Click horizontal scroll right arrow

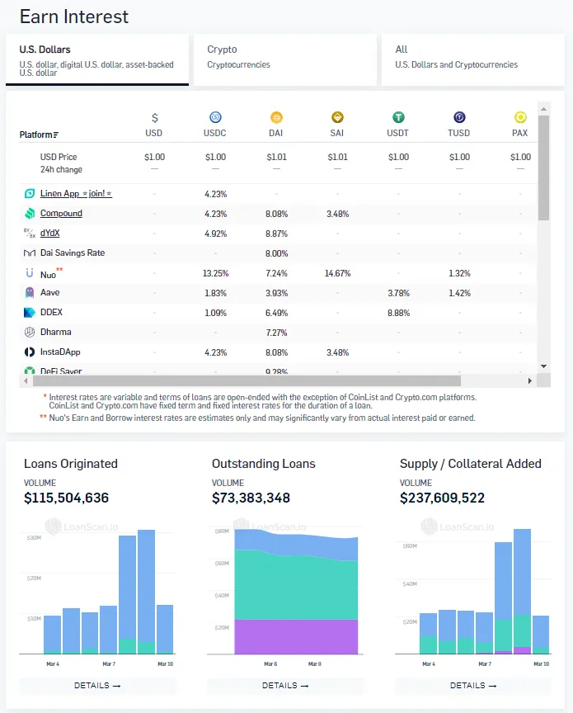tap(530, 380)
